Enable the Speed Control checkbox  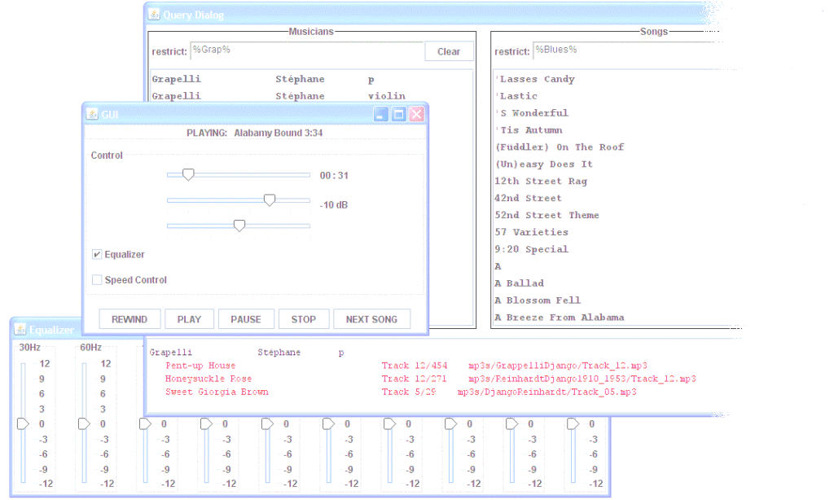[97, 280]
